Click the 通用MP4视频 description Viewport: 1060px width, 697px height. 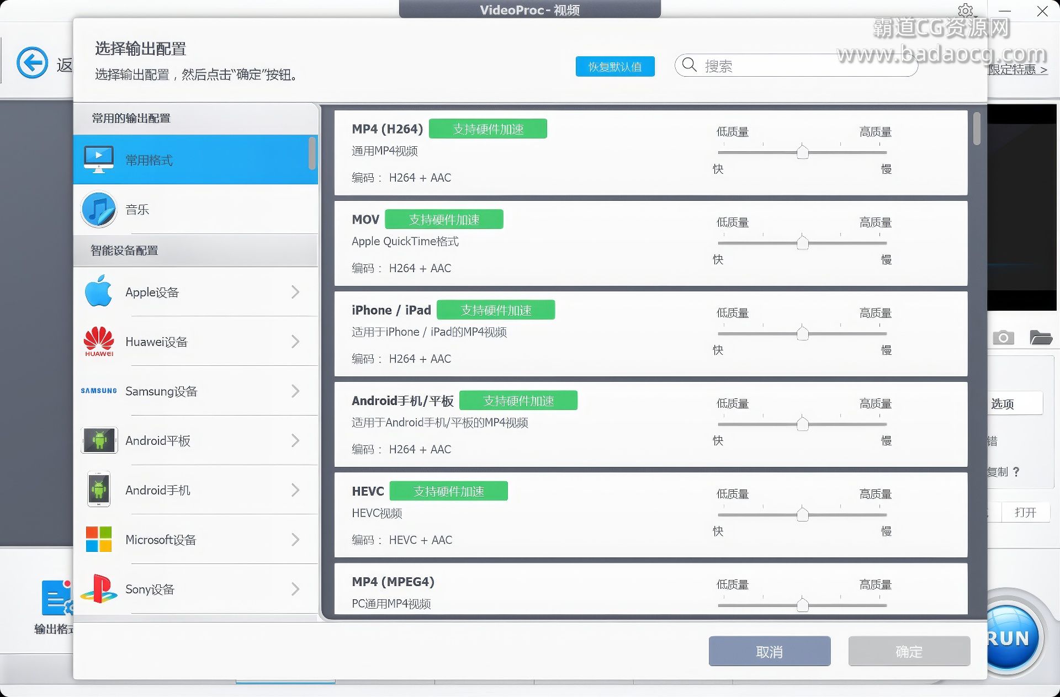(x=385, y=151)
